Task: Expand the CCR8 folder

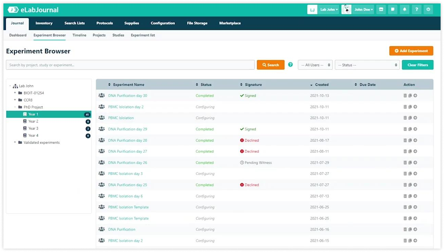Action: 15,100
